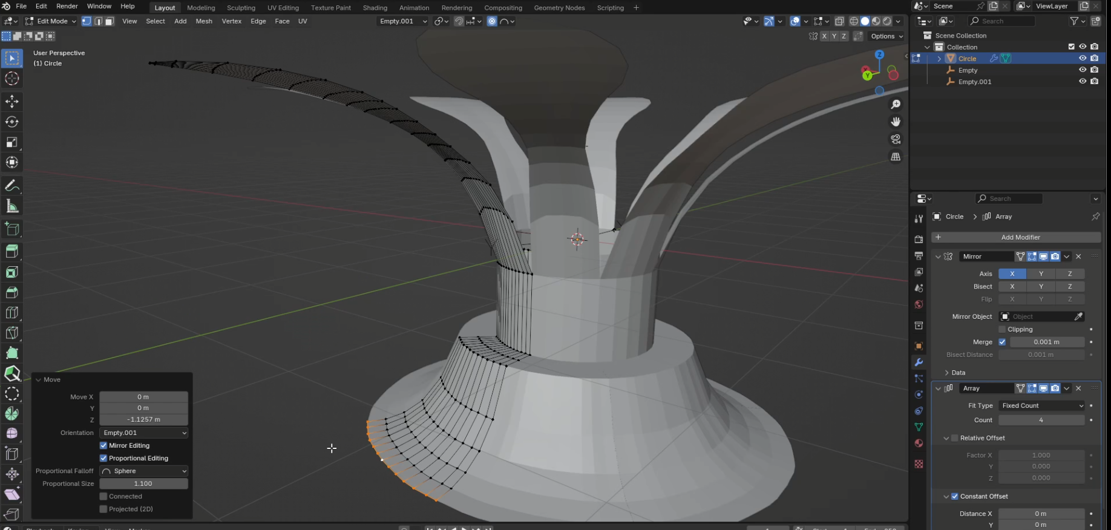The height and width of the screenshot is (530, 1111).
Task: Hide the Circle object via eye icon
Action: [x=1083, y=59]
